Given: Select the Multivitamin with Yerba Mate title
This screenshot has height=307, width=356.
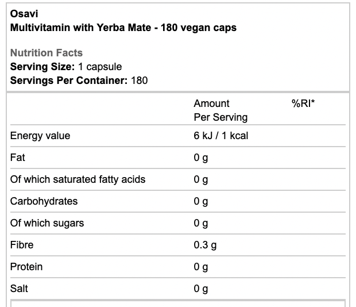Looking at the screenshot, I should coord(123,27).
